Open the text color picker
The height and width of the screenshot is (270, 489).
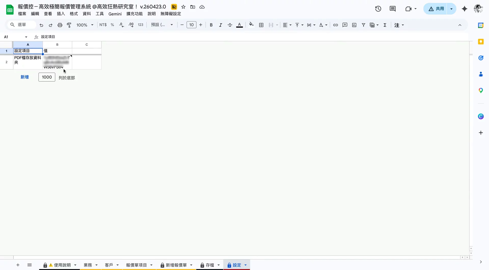coord(239,25)
